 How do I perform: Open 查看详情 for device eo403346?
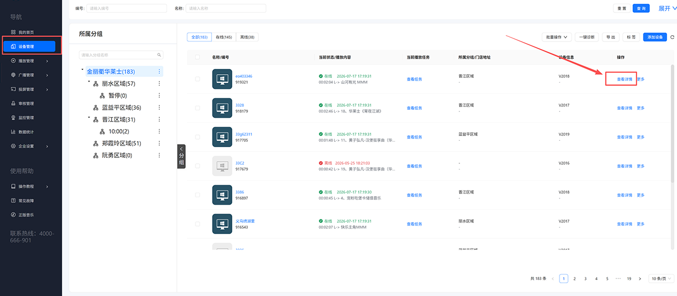click(625, 79)
